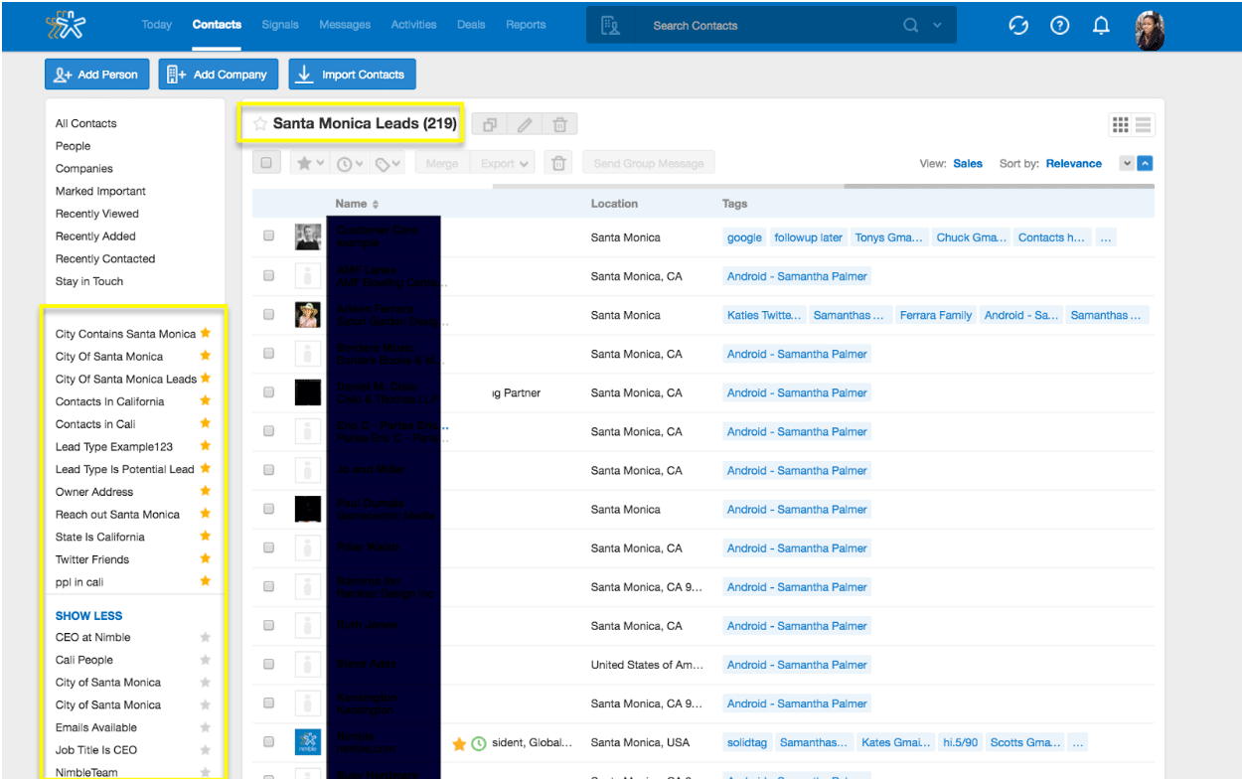Open the Messages tab
Screen dimensions: 1242x781
[x=345, y=25]
